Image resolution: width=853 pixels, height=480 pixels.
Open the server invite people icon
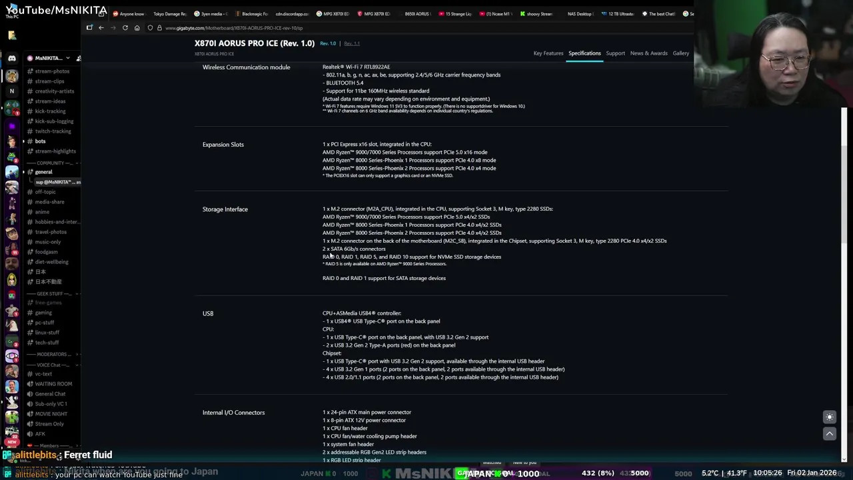[78, 58]
